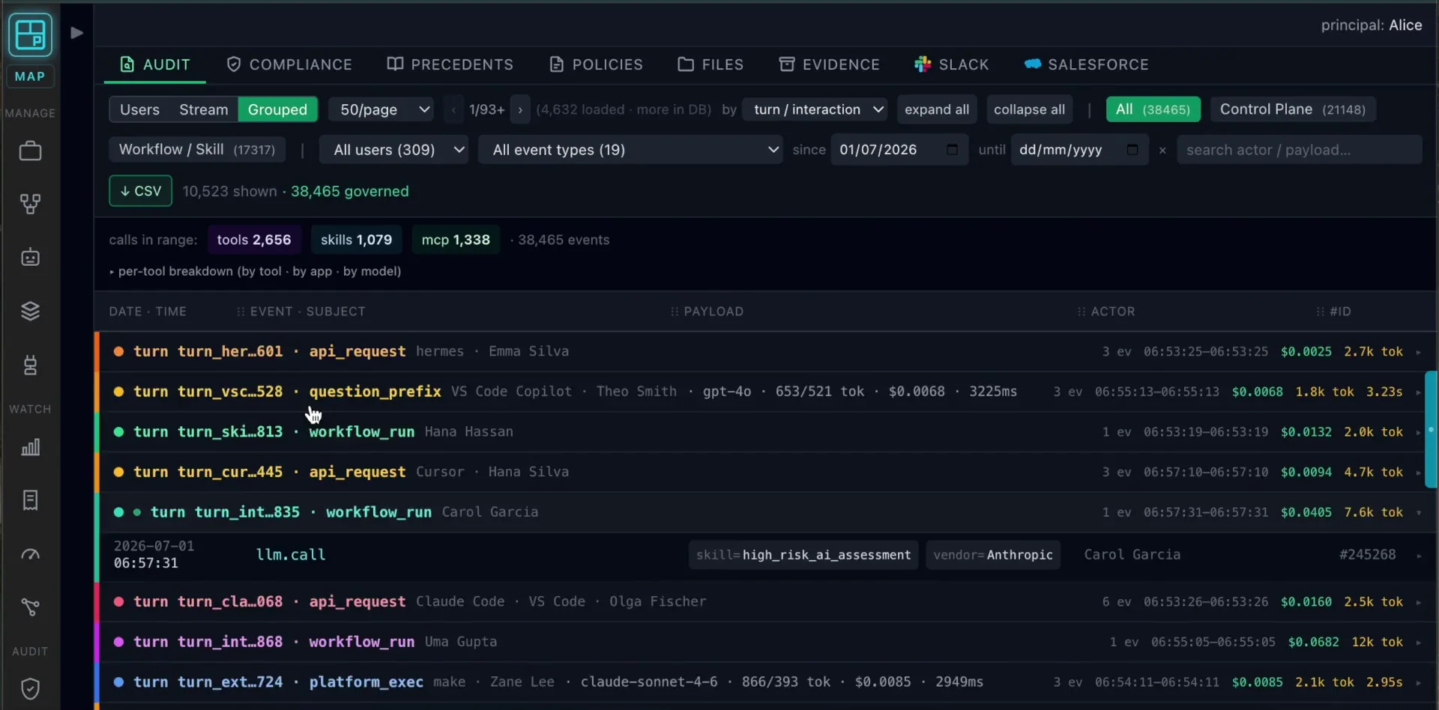Focus the search actor / payload field
1439x710 pixels.
click(1299, 150)
